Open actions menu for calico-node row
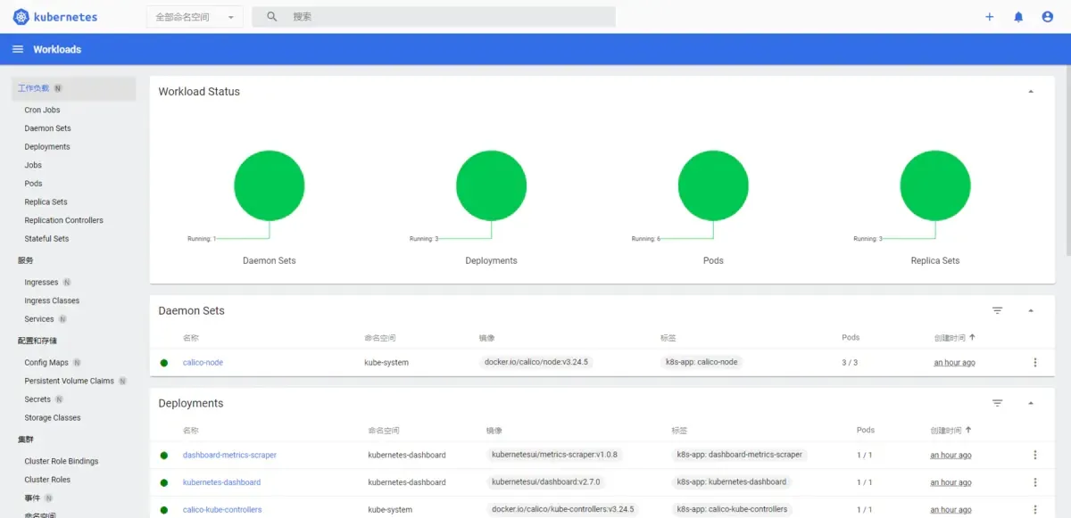Image resolution: width=1071 pixels, height=518 pixels. (x=1035, y=362)
